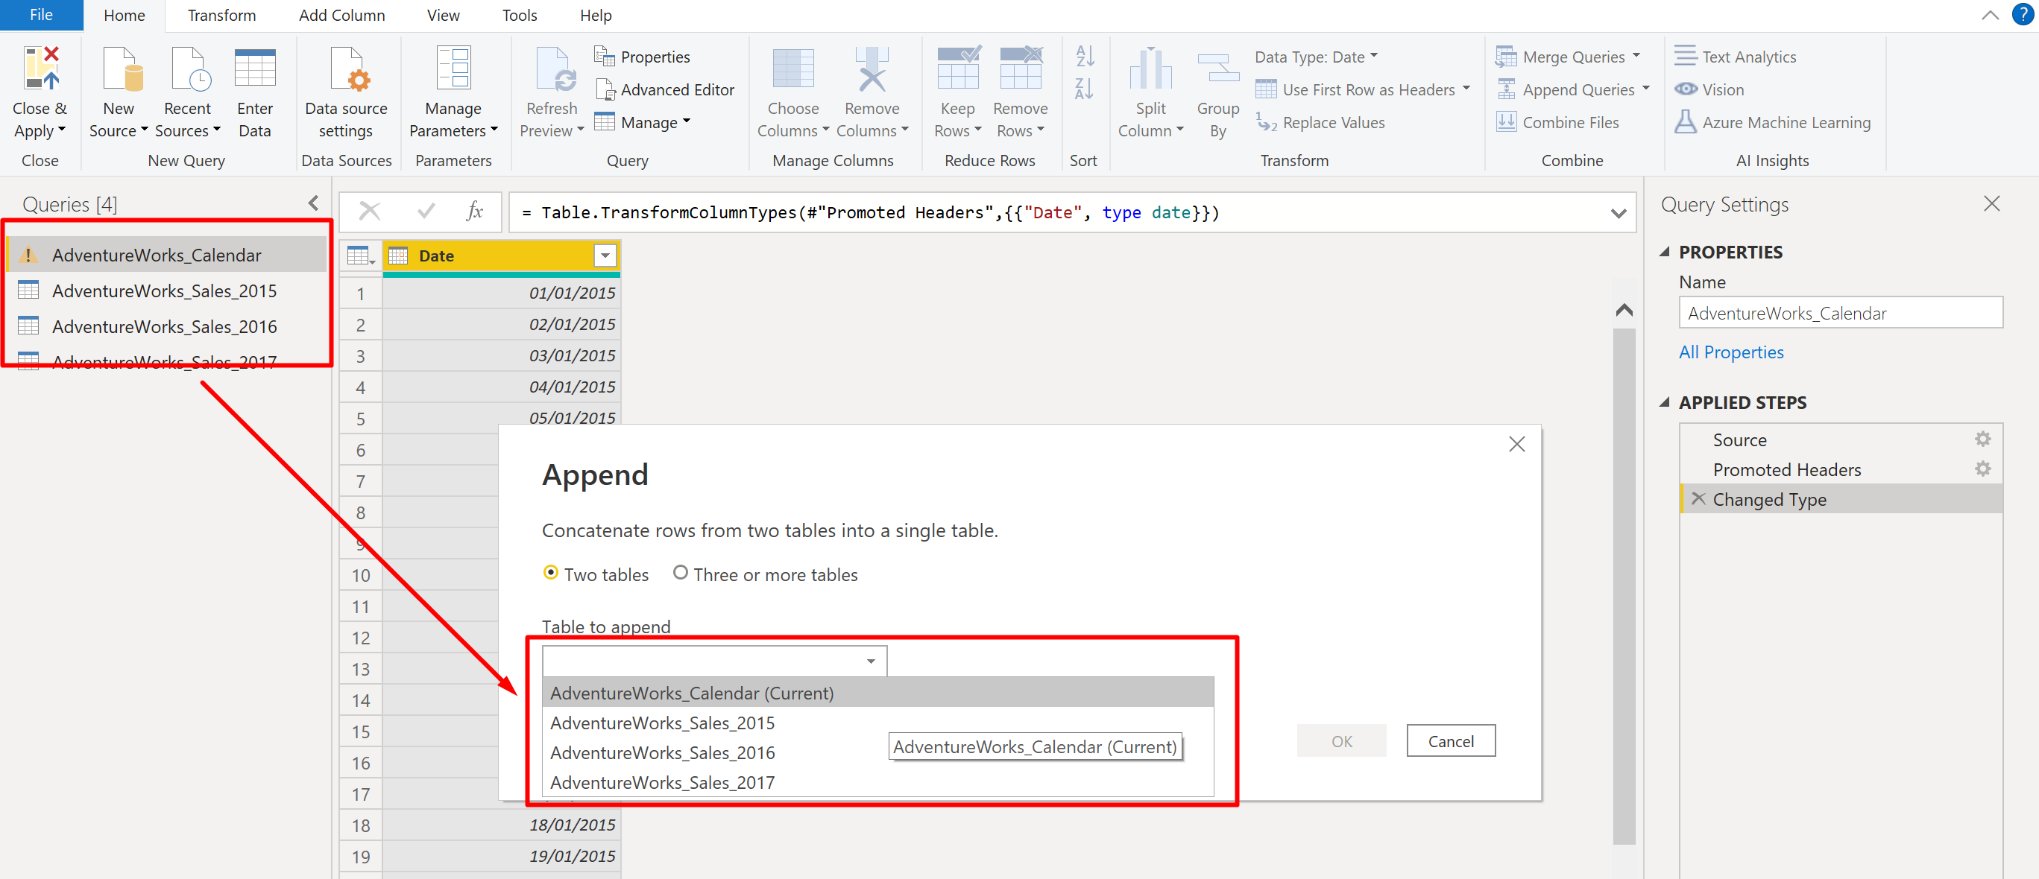2039x879 pixels.
Task: Open the Merge Queries dropdown
Action: [1567, 56]
